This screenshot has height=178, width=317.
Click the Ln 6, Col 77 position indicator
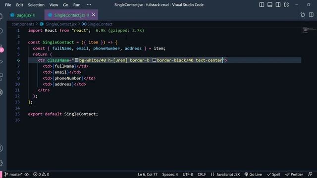(x=148, y=175)
